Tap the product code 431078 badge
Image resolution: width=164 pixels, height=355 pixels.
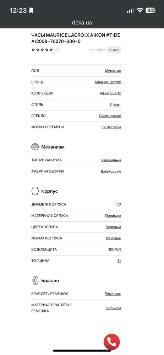pyautogui.click(x=114, y=50)
